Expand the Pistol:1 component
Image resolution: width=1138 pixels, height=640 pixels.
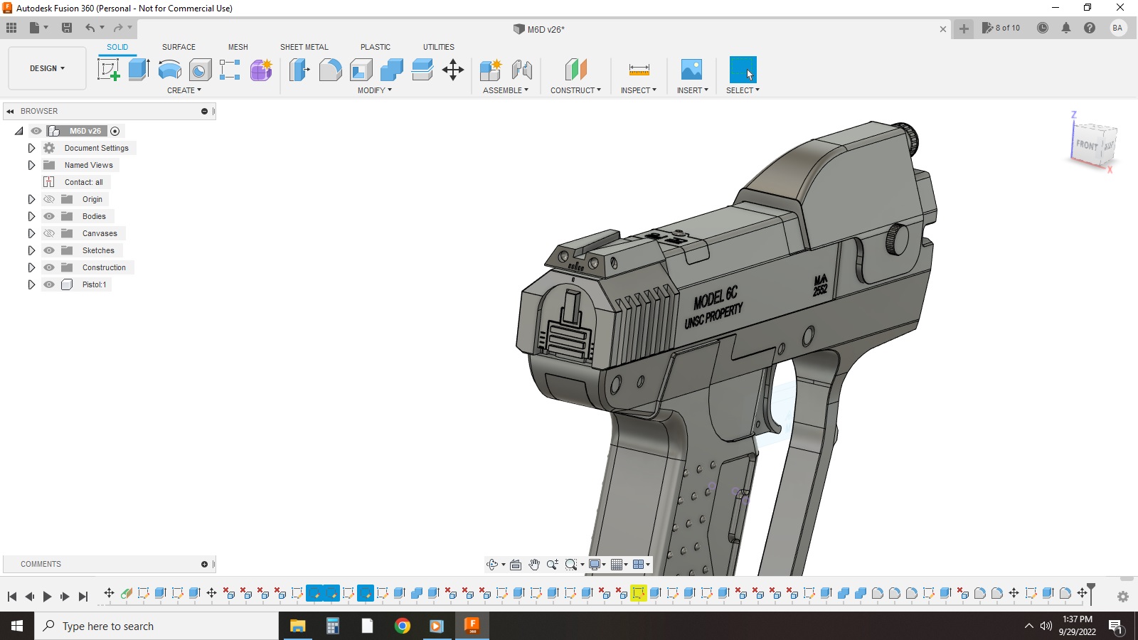click(x=31, y=284)
